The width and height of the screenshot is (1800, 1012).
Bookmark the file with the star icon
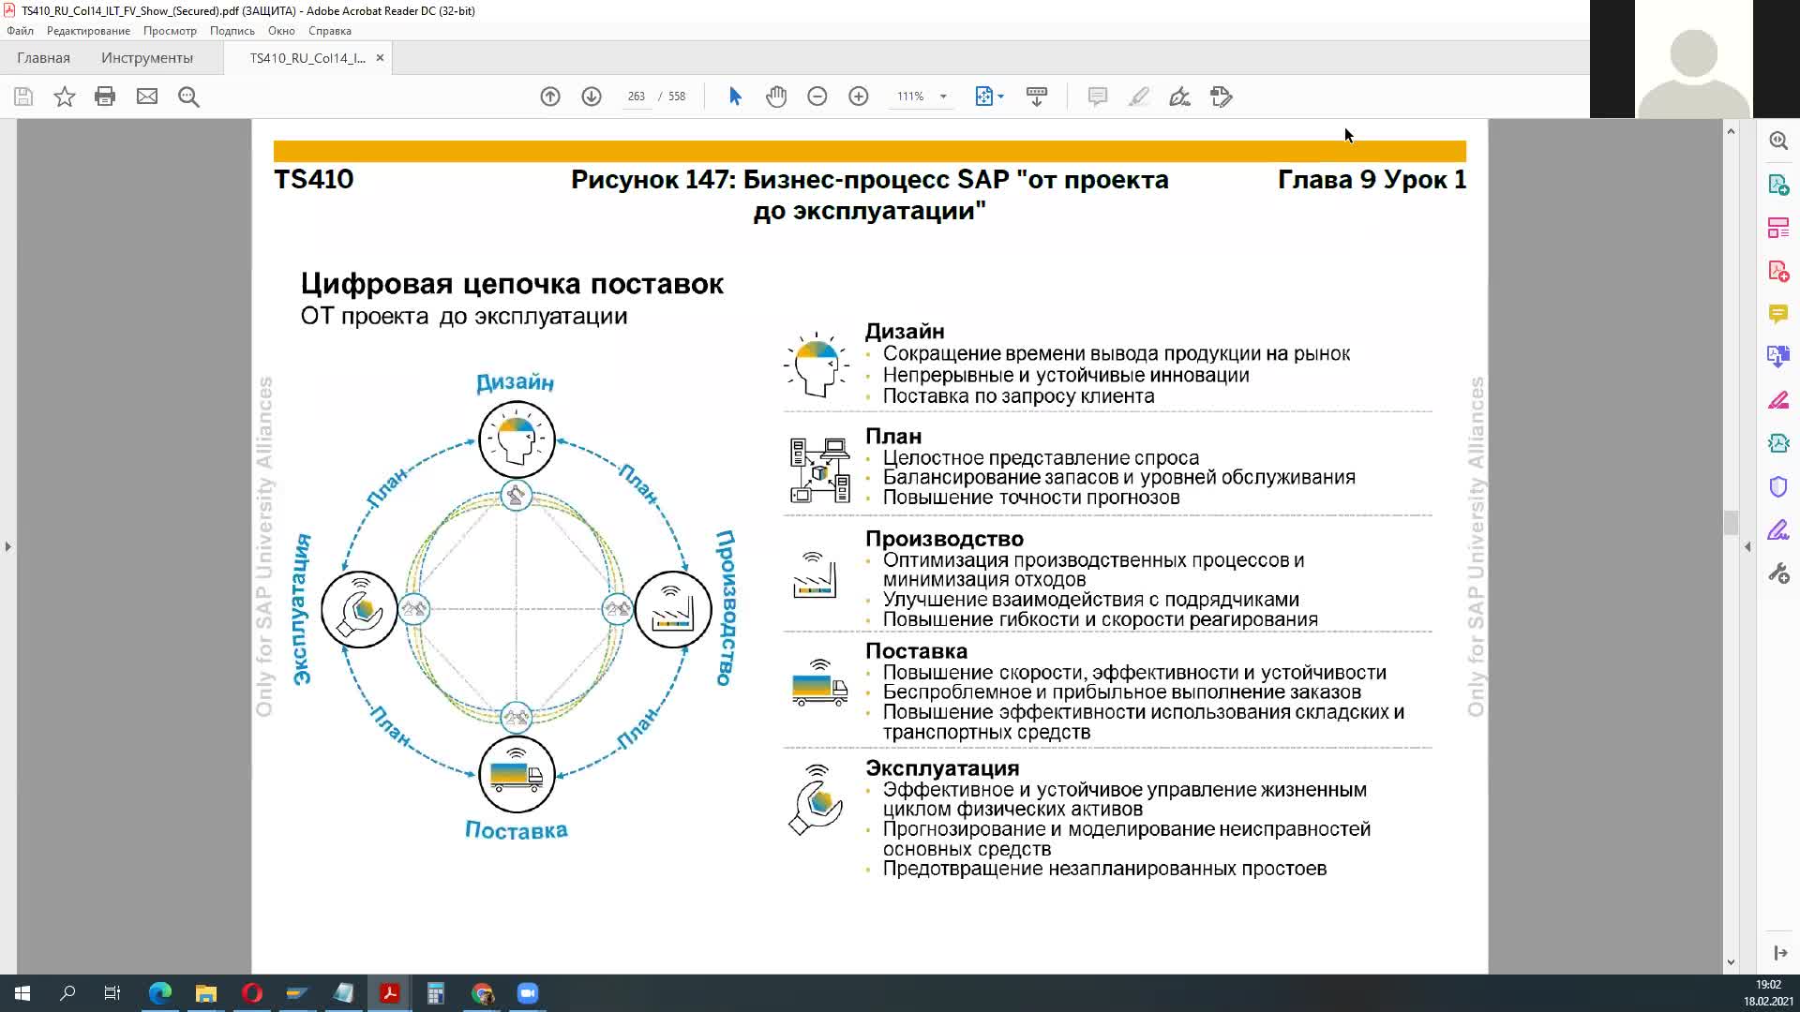(x=64, y=97)
